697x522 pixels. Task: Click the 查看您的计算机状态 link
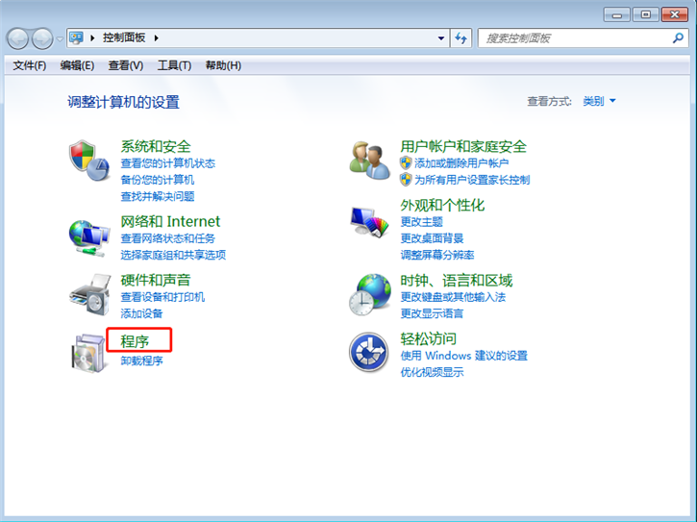coord(168,163)
